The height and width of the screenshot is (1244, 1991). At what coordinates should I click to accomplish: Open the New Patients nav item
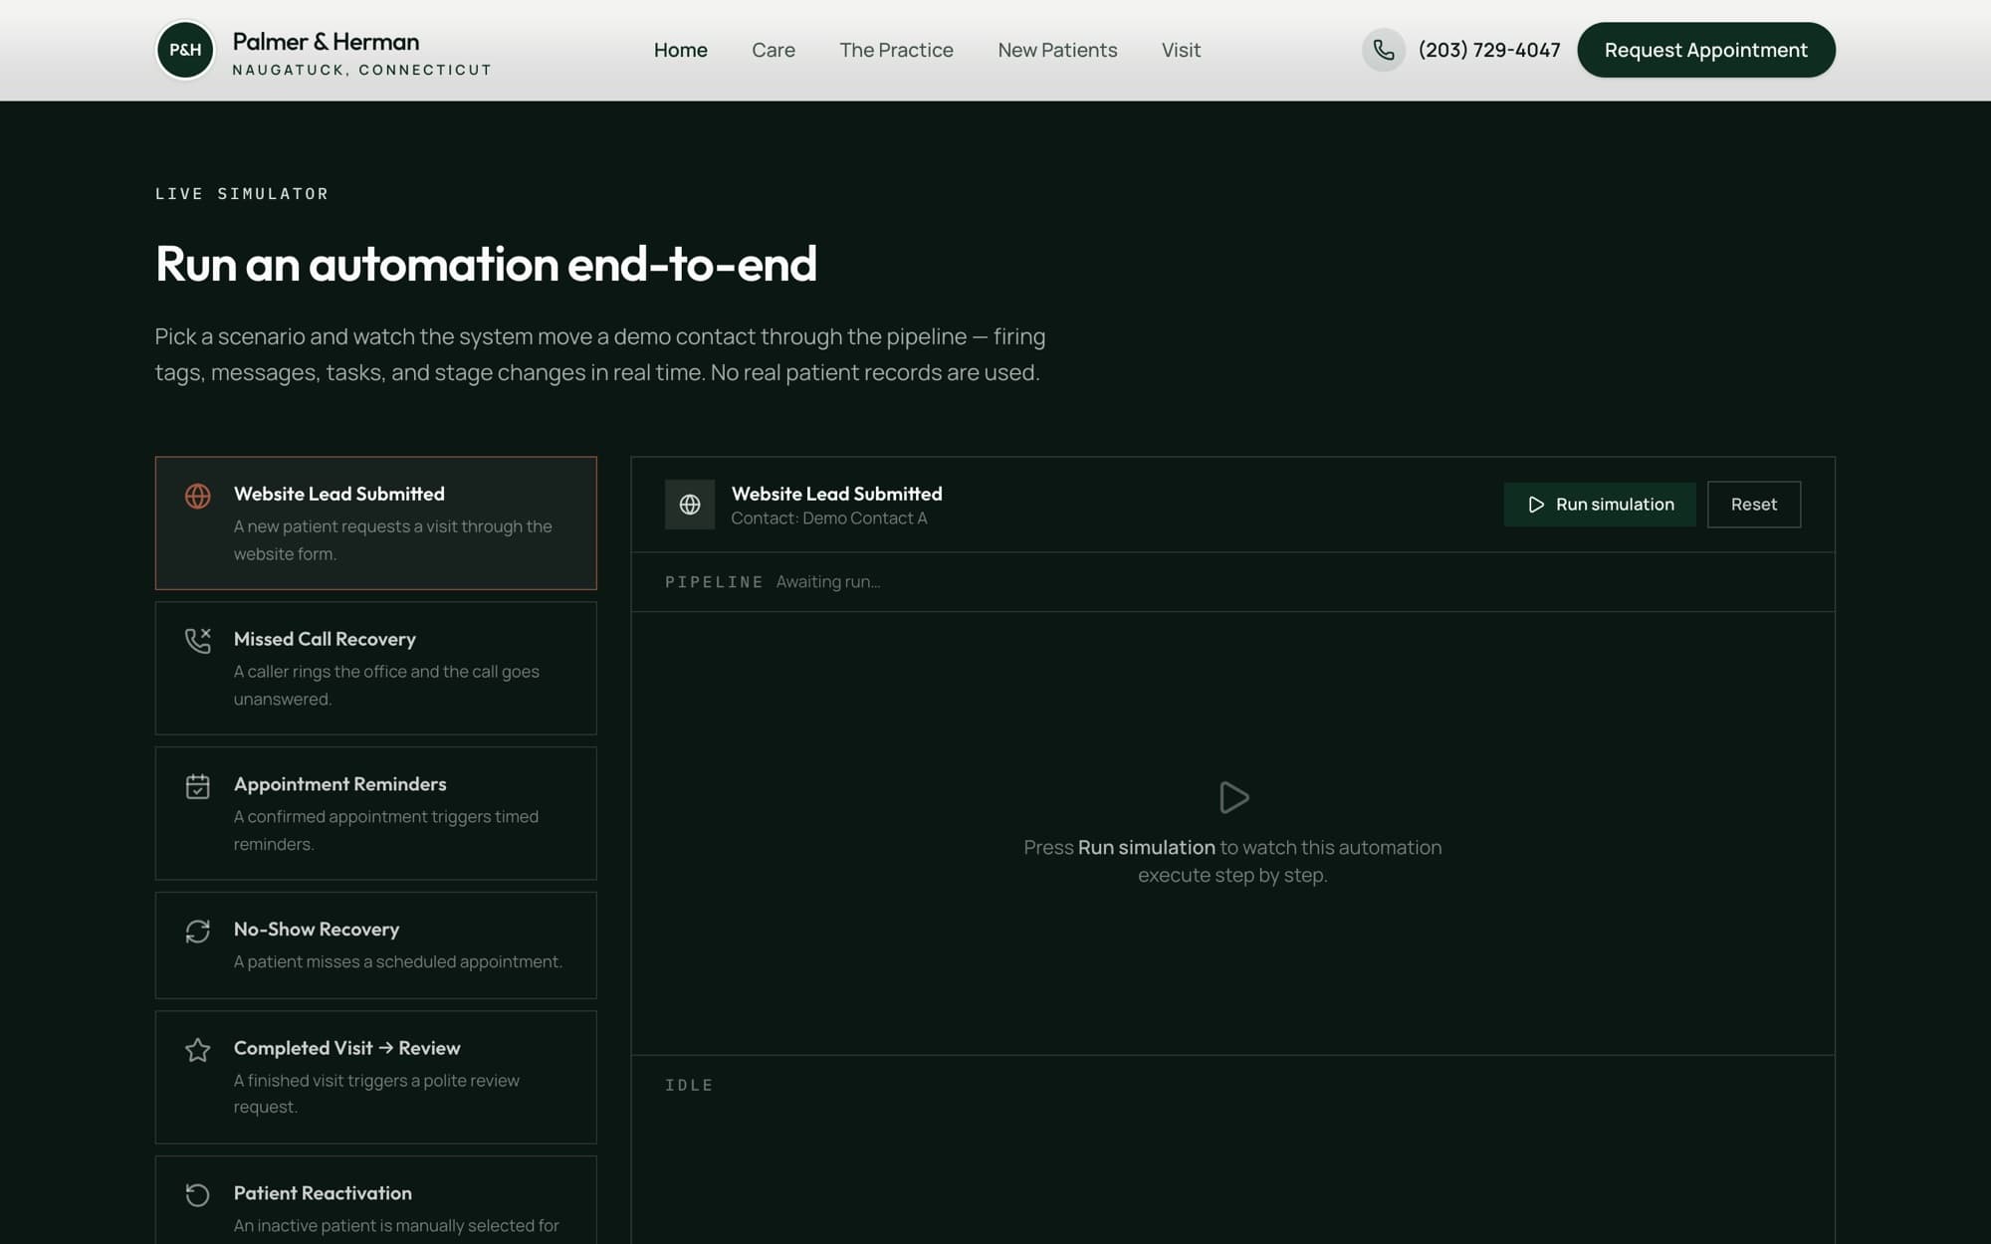1057,50
